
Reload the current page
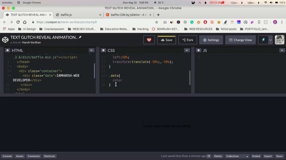coord(18,22)
